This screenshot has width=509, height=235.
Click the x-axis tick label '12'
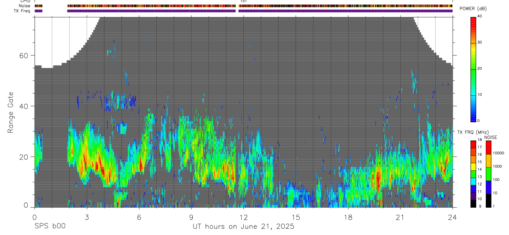click(x=243, y=217)
